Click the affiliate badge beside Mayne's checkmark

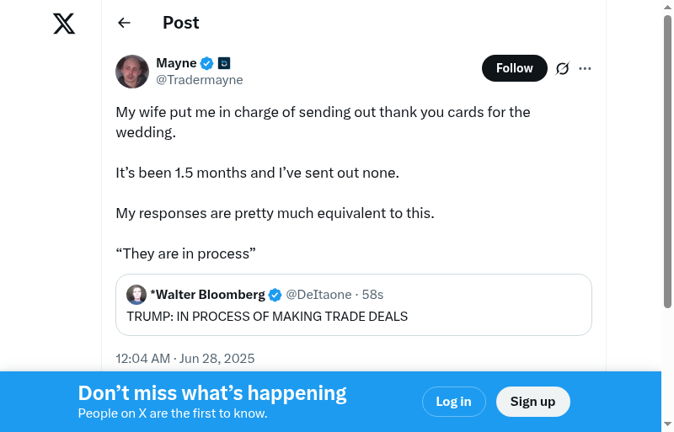[x=224, y=63]
